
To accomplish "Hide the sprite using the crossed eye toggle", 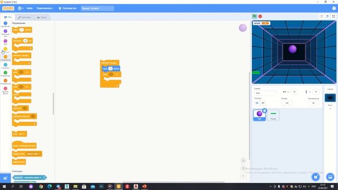I will tap(263, 103).
